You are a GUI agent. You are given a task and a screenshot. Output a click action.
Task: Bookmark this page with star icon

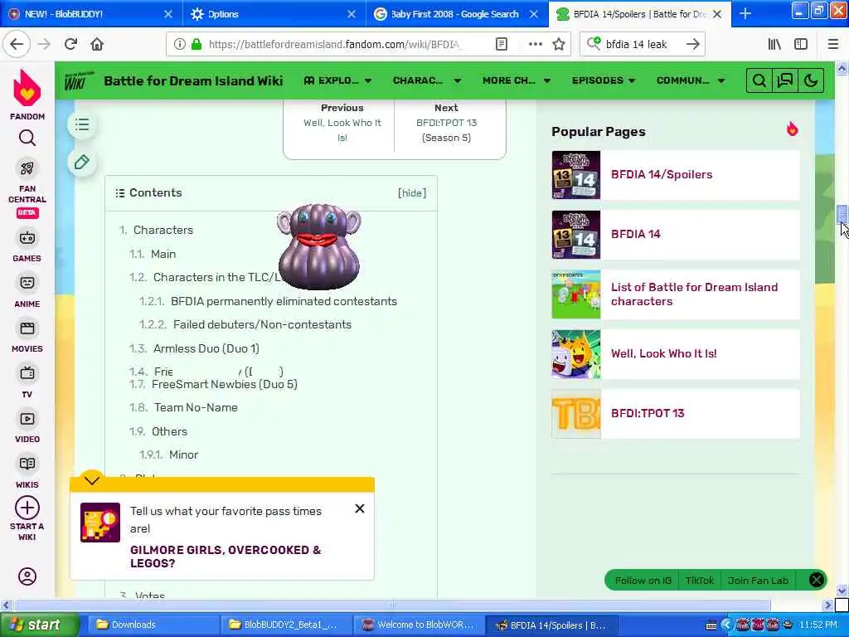click(559, 44)
